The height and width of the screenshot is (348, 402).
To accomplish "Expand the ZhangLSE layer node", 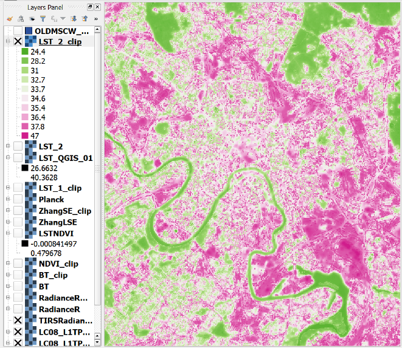I will (8, 222).
